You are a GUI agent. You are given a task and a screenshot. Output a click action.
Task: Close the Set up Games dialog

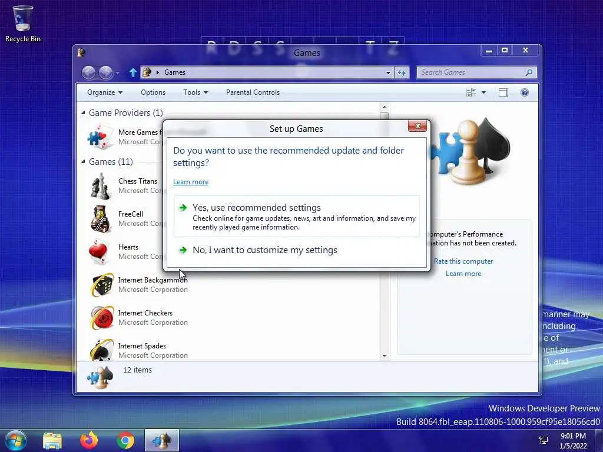pos(418,126)
